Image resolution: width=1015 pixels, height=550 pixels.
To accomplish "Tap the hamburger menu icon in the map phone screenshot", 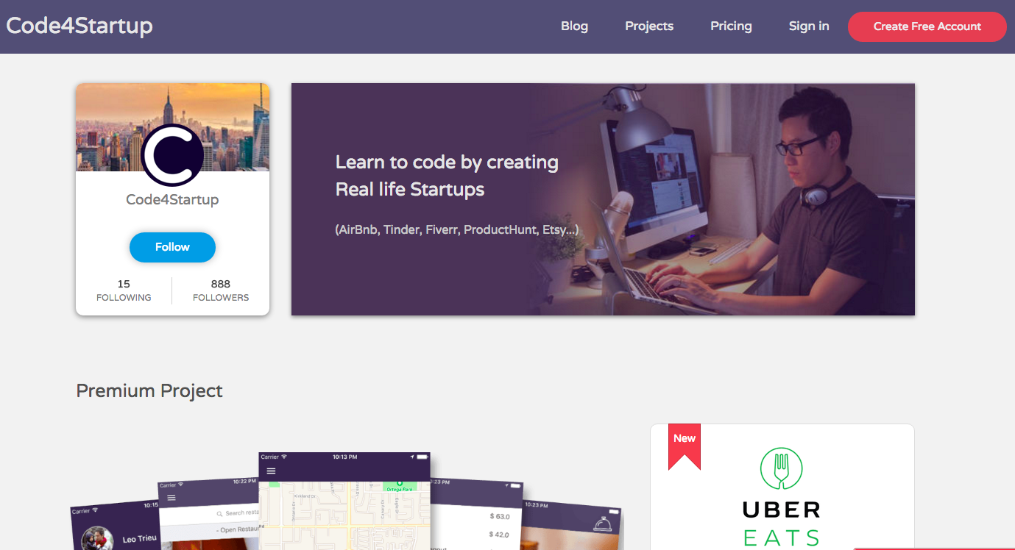I will [x=271, y=471].
